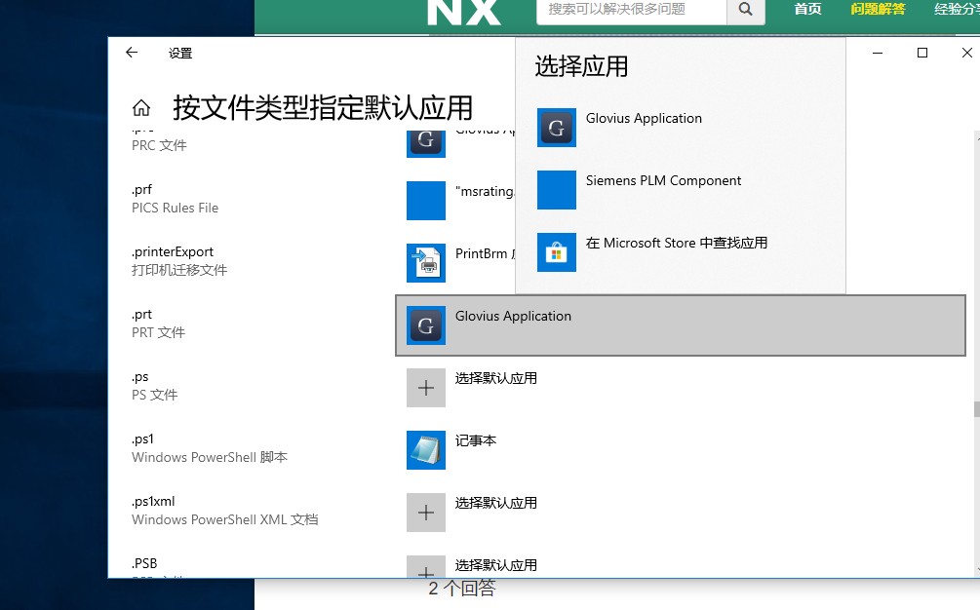The image size is (980, 610).
Task: Select PS 文件 description text
Action: (x=154, y=395)
